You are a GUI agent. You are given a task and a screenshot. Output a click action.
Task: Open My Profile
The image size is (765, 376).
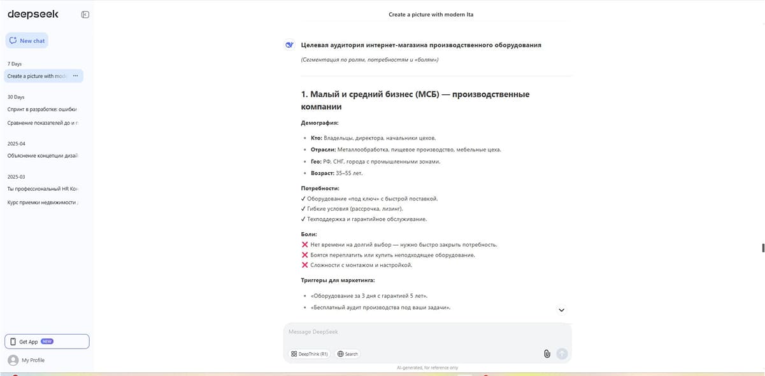pos(33,360)
